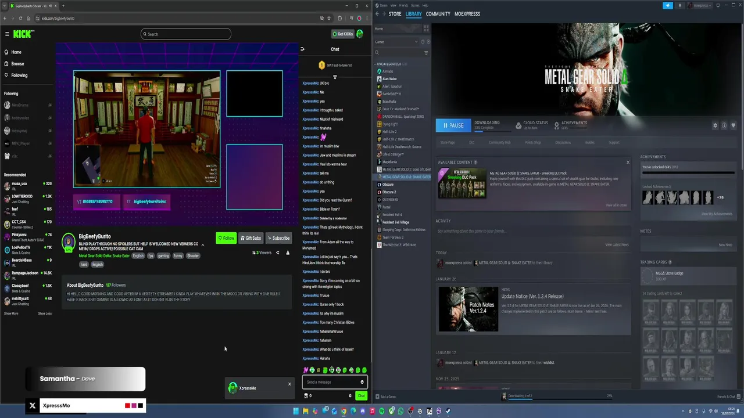
Task: Follow BigBeefyBurito channel
Action: point(226,238)
